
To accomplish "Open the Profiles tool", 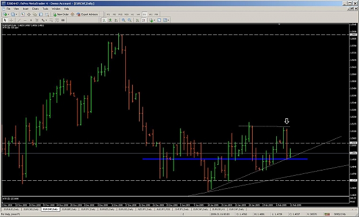I will pyautogui.click(x=13, y=14).
